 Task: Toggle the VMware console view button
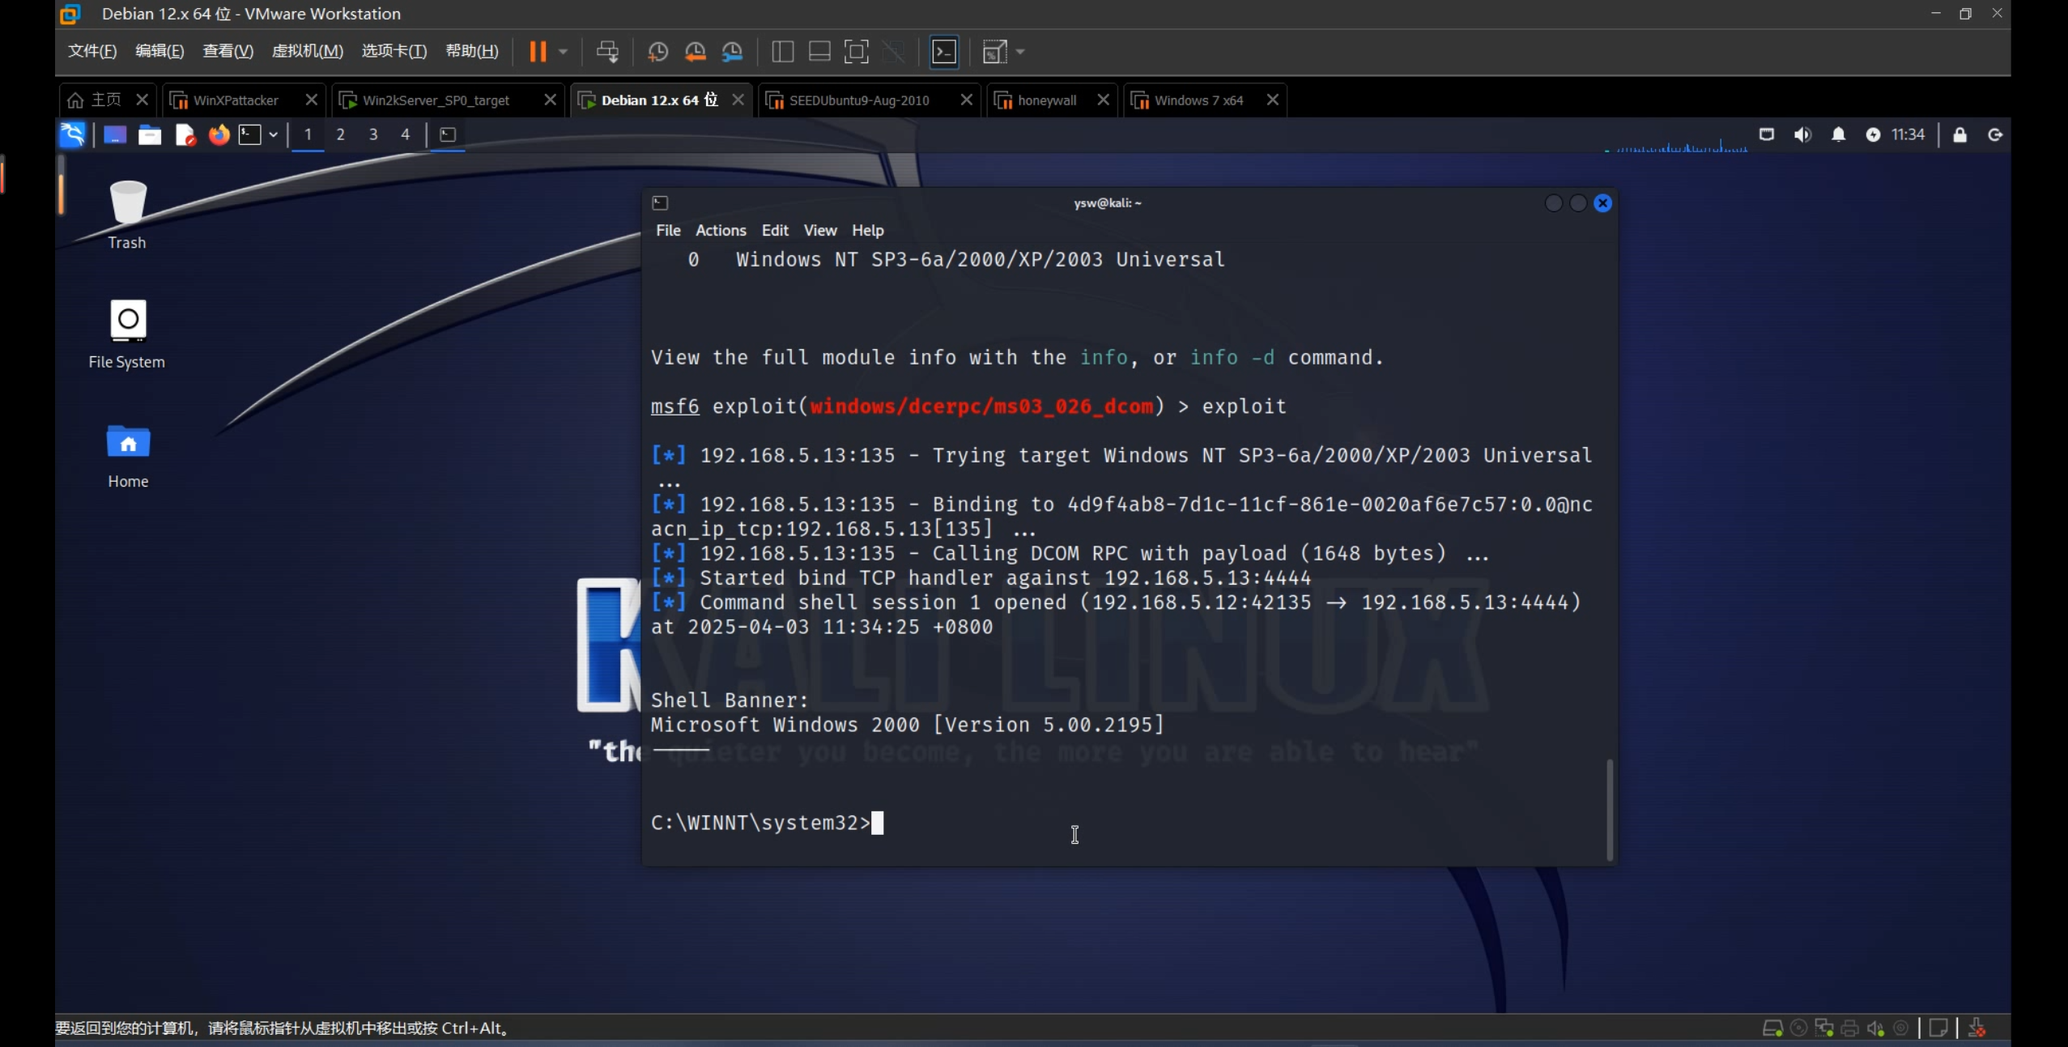(x=944, y=52)
